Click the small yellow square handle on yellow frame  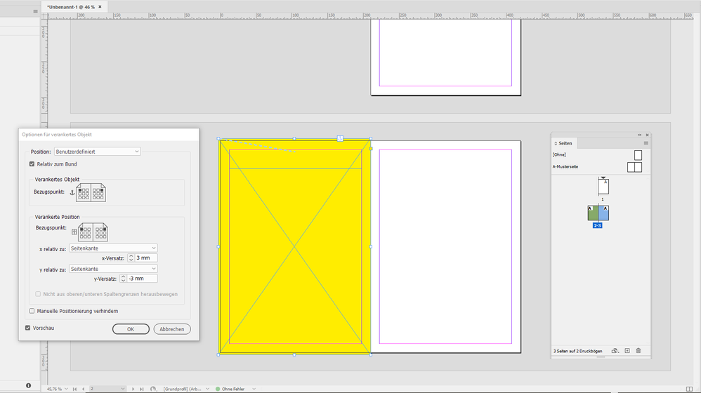(371, 149)
